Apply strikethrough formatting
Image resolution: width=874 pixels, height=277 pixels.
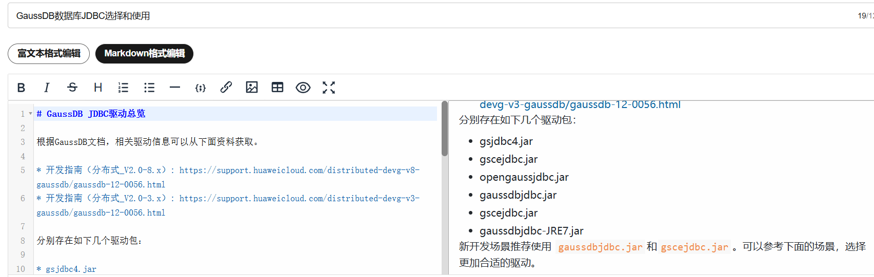point(72,88)
